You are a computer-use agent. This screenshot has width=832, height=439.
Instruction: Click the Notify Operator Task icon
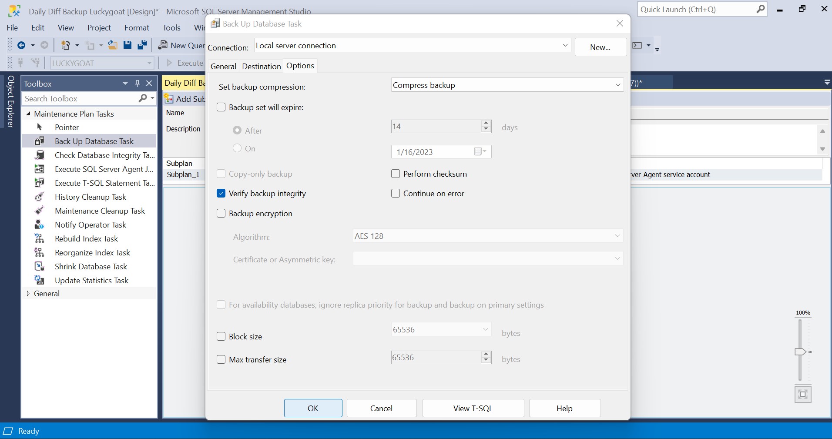(39, 225)
